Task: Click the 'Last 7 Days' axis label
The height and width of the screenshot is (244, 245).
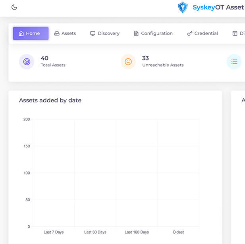Action: point(54,232)
